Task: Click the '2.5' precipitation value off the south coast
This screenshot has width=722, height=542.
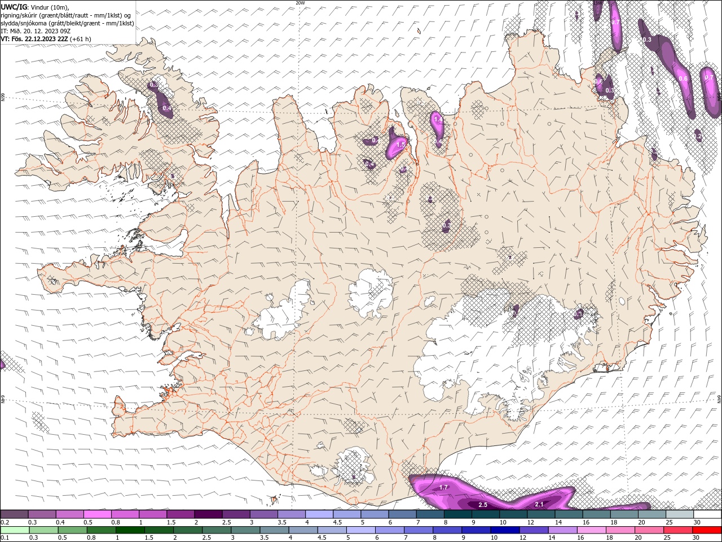Action: coord(483,504)
